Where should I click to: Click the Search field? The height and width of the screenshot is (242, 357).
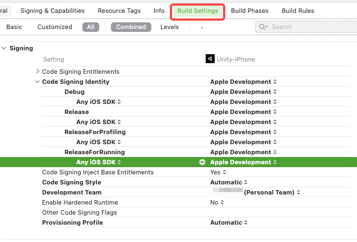pyautogui.click(x=306, y=27)
